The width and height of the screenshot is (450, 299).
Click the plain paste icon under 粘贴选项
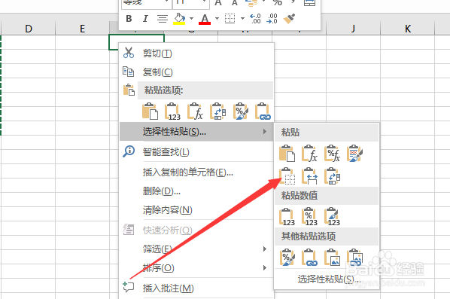[x=150, y=111]
